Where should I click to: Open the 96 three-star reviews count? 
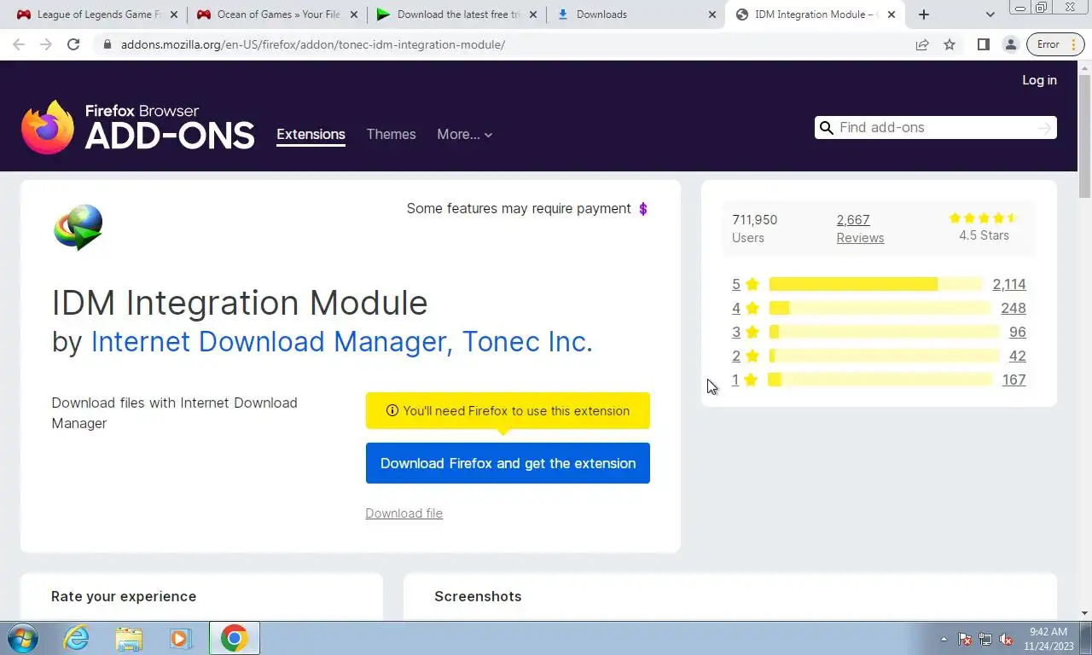click(x=1018, y=333)
